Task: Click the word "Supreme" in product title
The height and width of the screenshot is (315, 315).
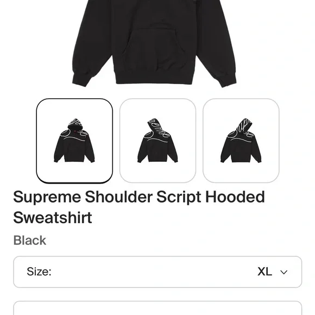Action: pyautogui.click(x=47, y=197)
